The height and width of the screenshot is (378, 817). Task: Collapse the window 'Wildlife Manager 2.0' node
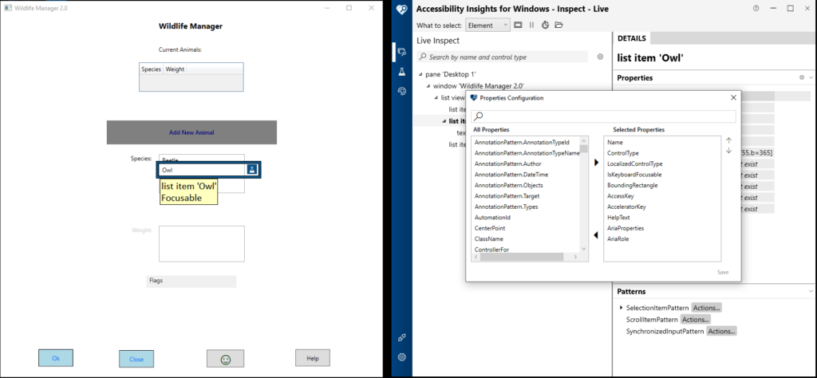point(428,86)
